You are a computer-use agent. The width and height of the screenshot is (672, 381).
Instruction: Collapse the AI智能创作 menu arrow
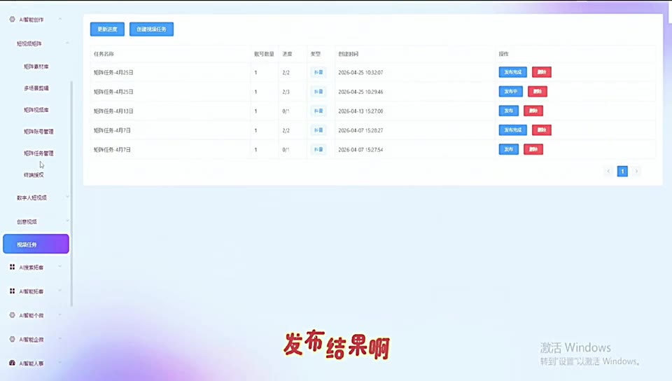coord(60,19)
